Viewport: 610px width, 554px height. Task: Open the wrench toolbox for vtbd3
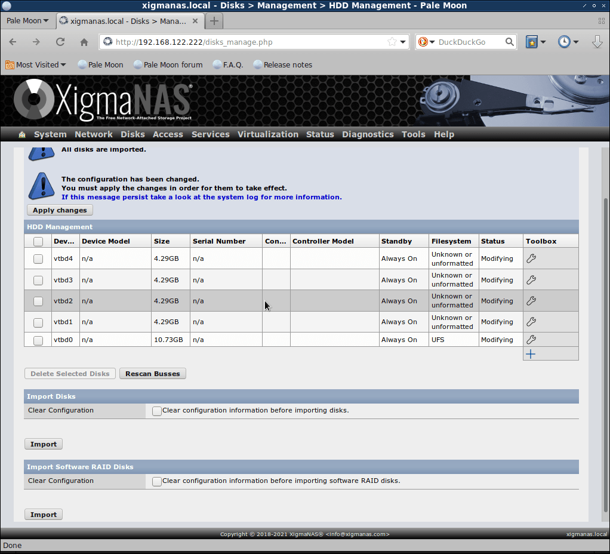coord(531,280)
